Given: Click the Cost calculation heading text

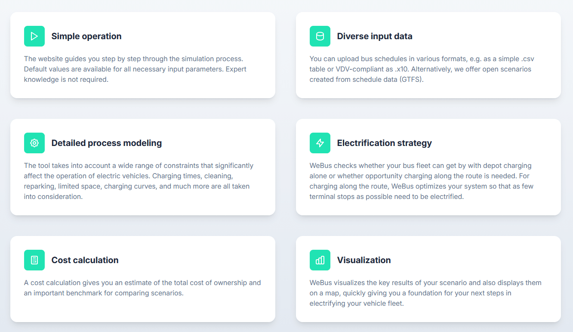Looking at the screenshot, I should pyautogui.click(x=85, y=260).
